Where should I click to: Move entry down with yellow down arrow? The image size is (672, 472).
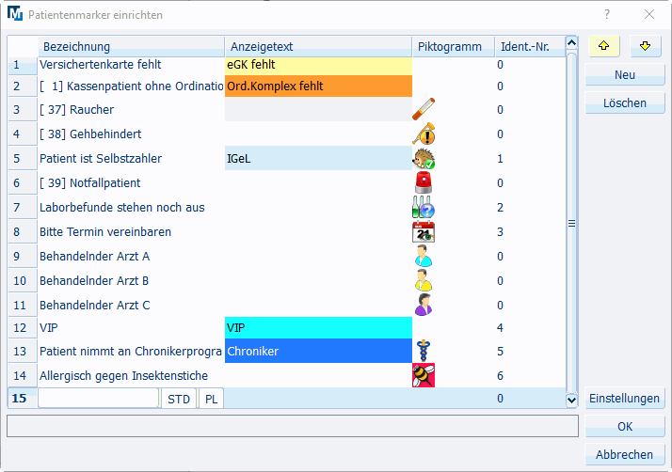(x=647, y=46)
